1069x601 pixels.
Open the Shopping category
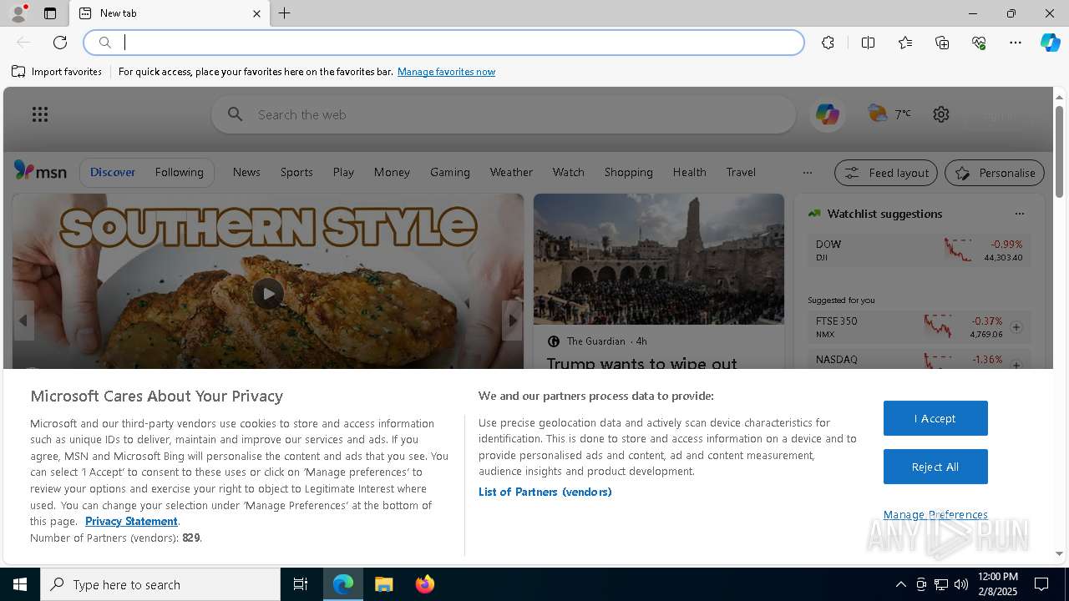point(628,172)
